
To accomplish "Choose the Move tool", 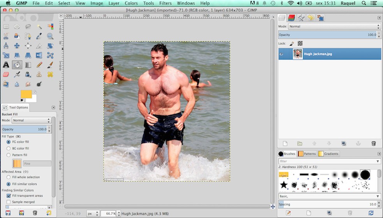I will coord(17,46).
